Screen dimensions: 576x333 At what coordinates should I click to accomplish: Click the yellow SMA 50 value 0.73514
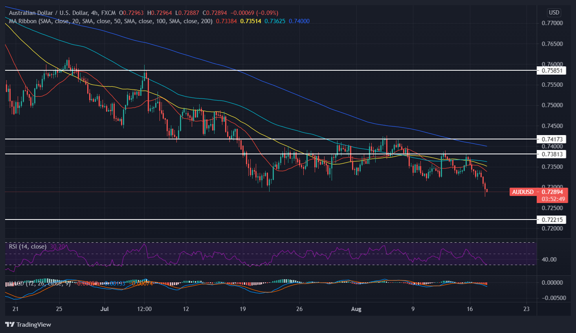point(251,21)
